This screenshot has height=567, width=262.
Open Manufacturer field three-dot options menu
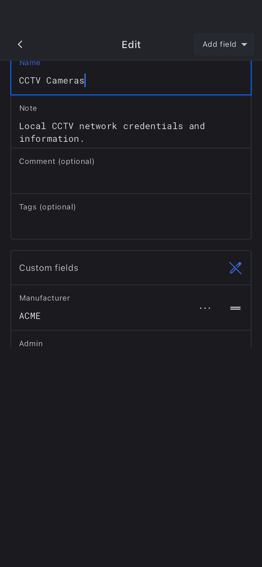point(205,308)
